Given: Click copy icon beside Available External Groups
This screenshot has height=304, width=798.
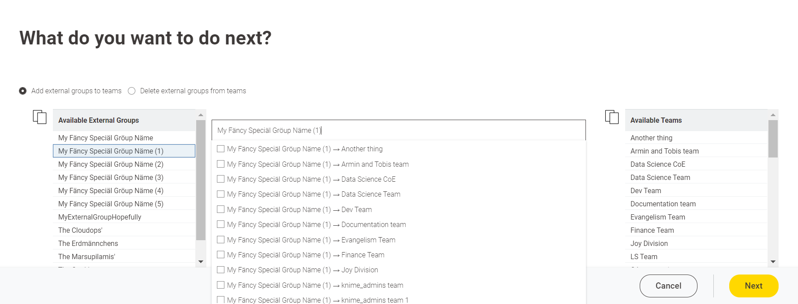Looking at the screenshot, I should [x=40, y=117].
